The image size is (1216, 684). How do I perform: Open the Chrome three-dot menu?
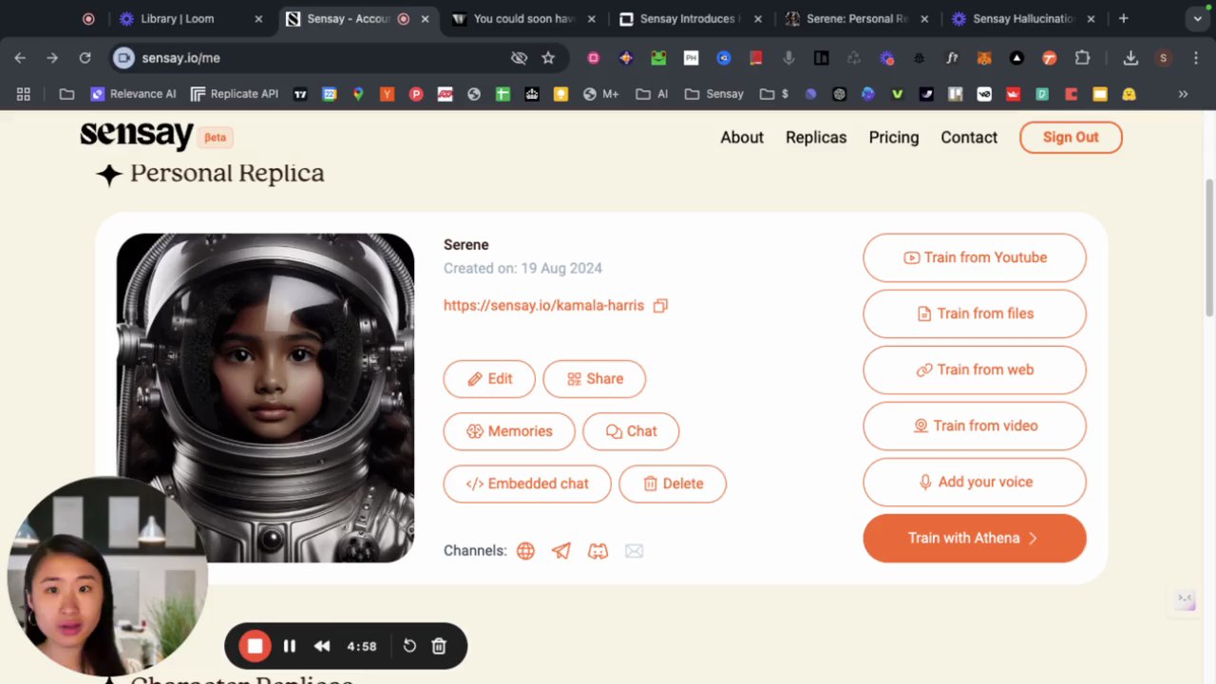point(1195,58)
